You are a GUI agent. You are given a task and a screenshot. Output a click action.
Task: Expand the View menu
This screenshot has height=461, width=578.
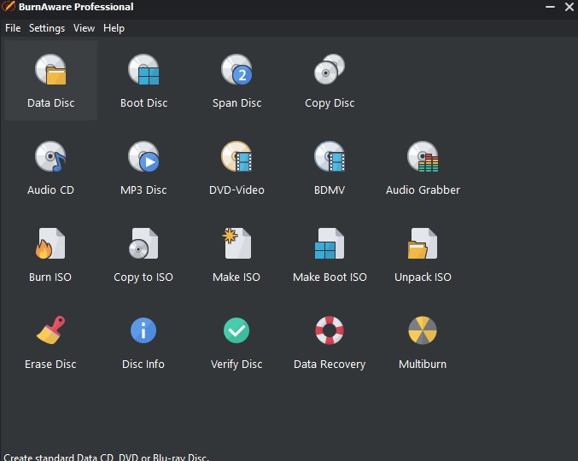click(x=84, y=28)
